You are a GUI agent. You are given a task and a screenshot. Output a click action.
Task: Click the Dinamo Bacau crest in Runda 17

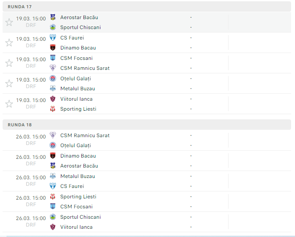click(x=53, y=48)
